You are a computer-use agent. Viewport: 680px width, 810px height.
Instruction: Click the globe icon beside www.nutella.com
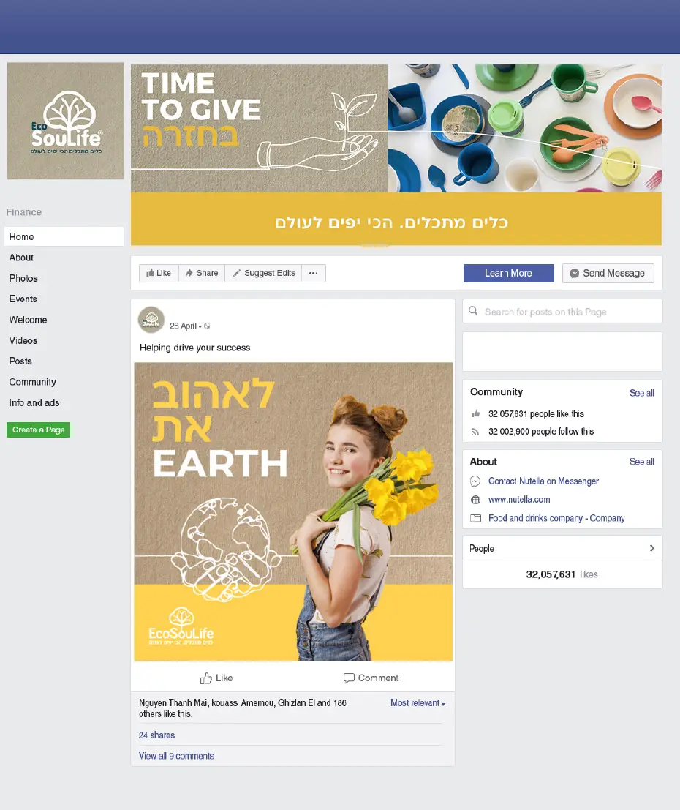click(475, 500)
